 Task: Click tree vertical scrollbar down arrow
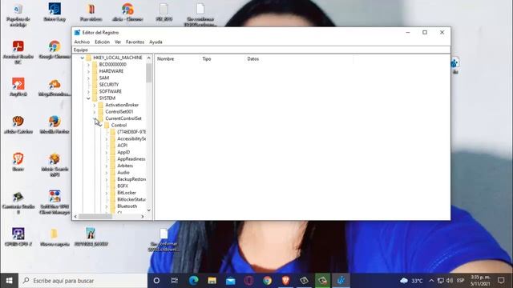tap(149, 210)
